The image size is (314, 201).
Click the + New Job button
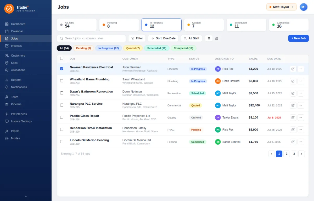click(299, 38)
